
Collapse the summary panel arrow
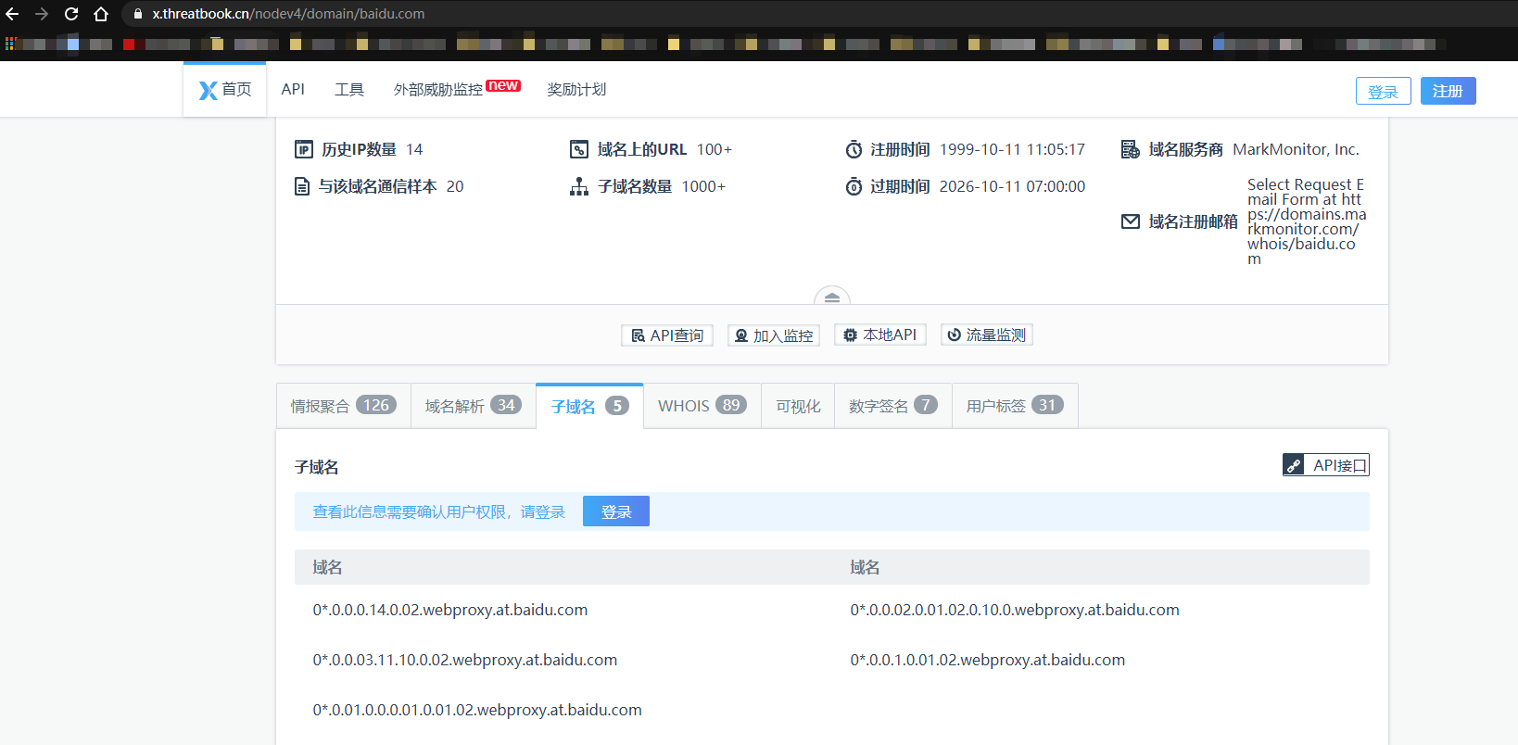(x=831, y=297)
